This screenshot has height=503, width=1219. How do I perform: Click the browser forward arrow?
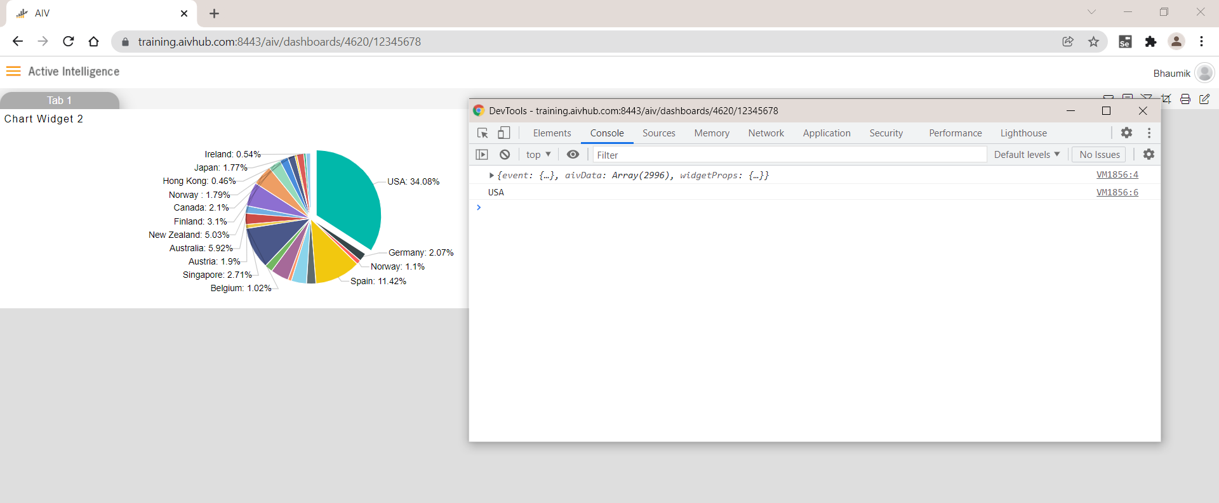tap(43, 41)
